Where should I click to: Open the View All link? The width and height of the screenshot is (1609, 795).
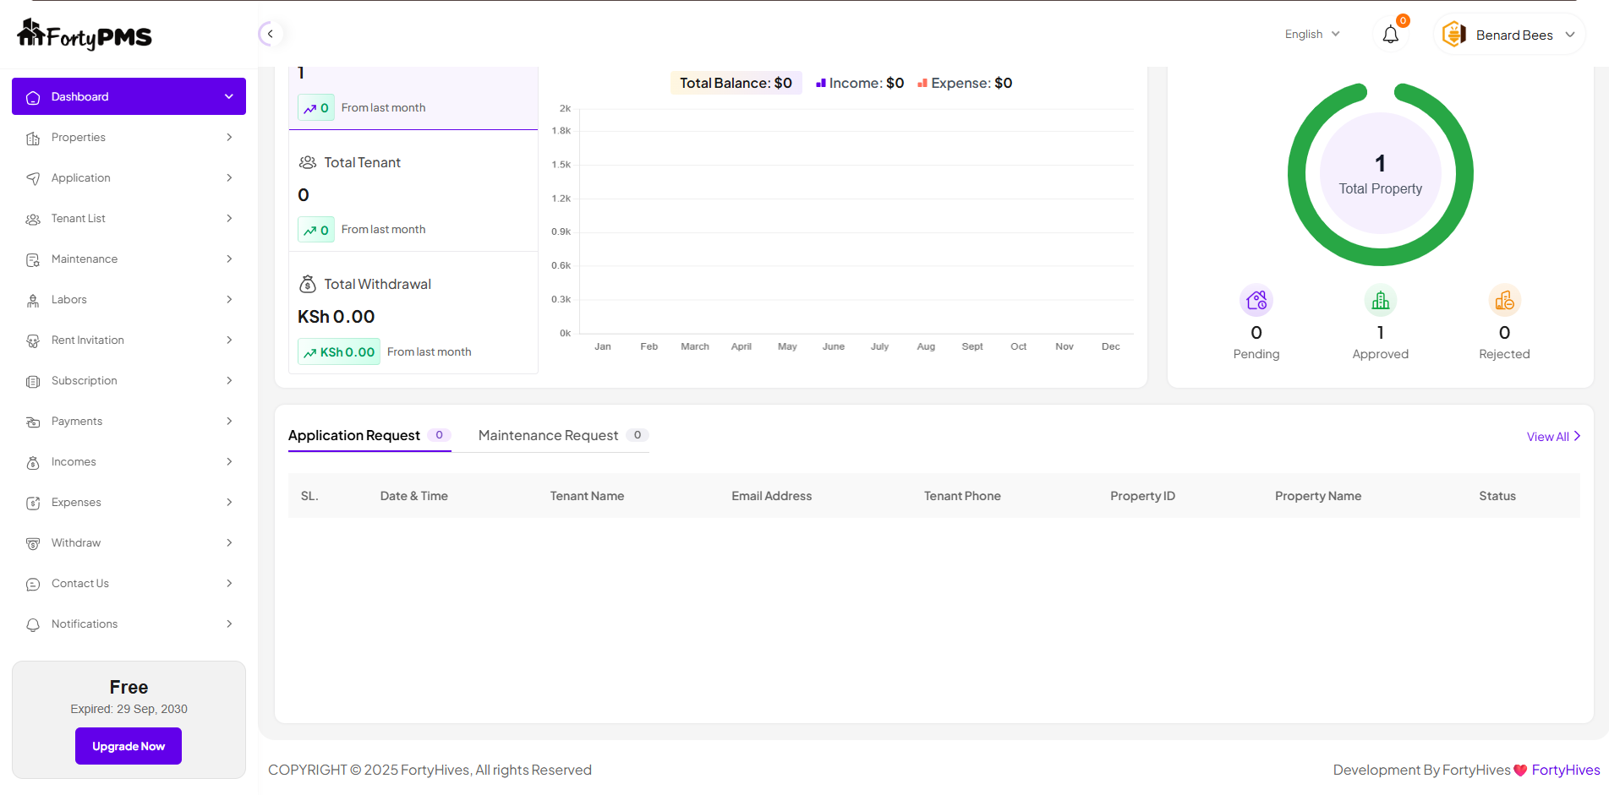(x=1552, y=437)
